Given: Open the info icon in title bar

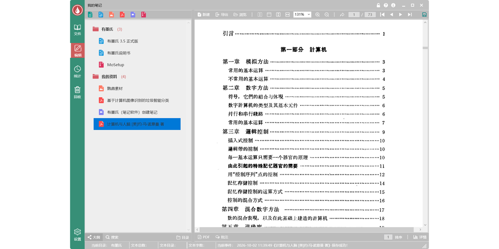Looking at the screenshot, I should pos(393,5).
